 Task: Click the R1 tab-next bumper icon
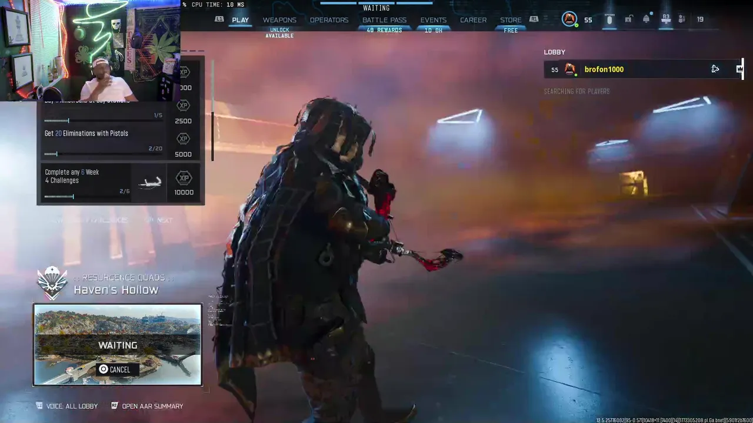click(x=534, y=19)
